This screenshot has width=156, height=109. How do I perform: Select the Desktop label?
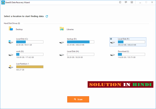[x=19, y=29]
